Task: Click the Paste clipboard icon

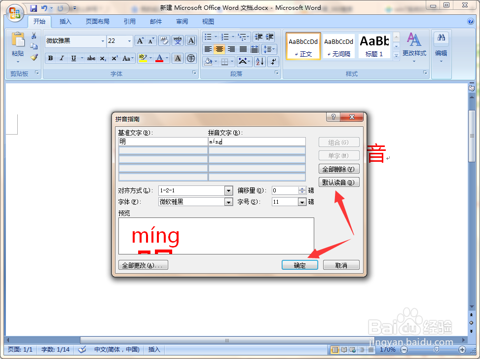Action: click(18, 40)
